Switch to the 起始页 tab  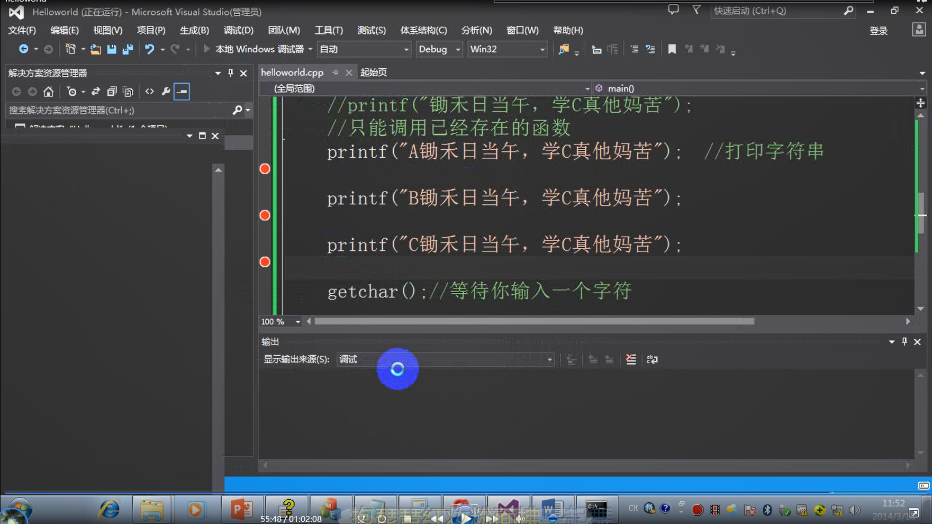[x=374, y=73]
